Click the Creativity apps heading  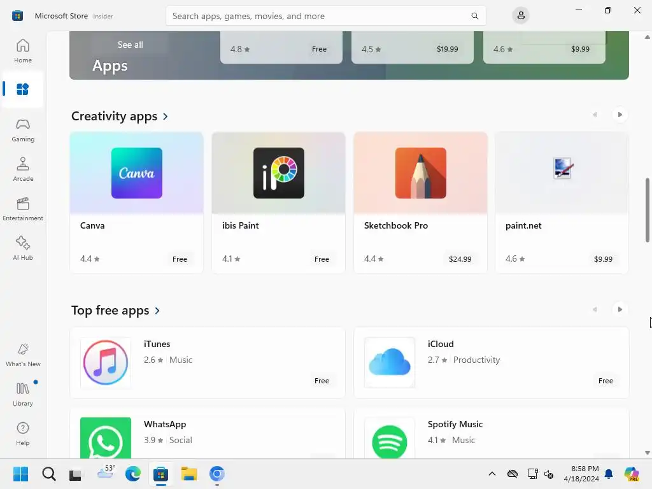point(115,116)
